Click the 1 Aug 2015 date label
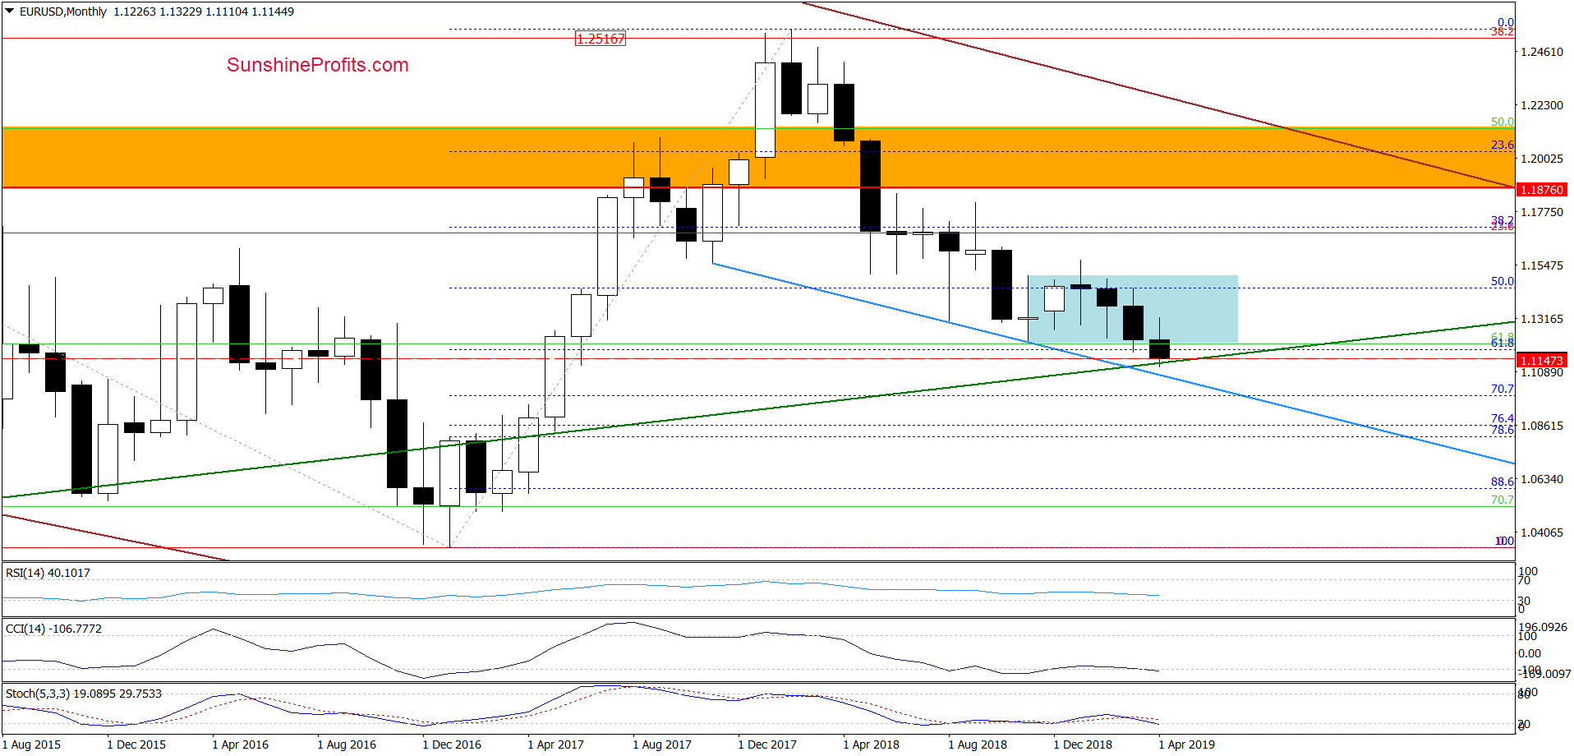 pyautogui.click(x=31, y=744)
